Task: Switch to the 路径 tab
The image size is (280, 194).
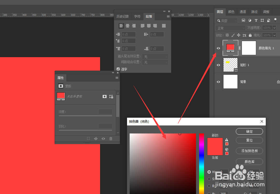Action: coord(254,12)
